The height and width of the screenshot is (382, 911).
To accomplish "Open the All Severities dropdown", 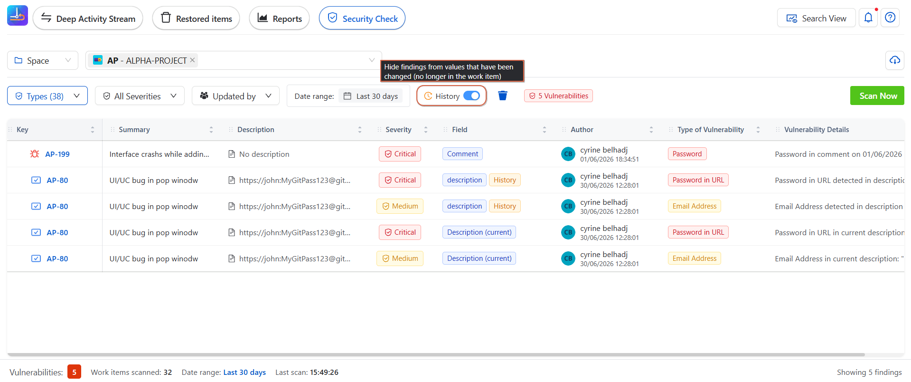I will tap(140, 96).
